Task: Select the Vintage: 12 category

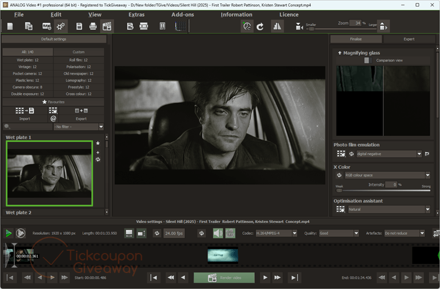Action: tap(27, 67)
